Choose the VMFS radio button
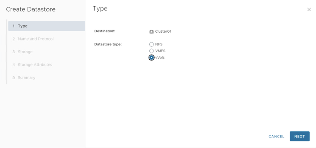The width and height of the screenshot is (316, 148). (x=151, y=51)
